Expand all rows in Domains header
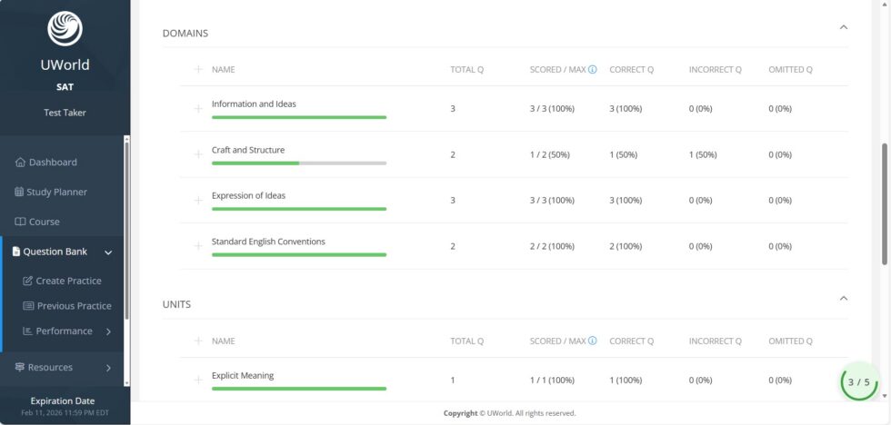This screenshot has height=425, width=891. (x=198, y=69)
